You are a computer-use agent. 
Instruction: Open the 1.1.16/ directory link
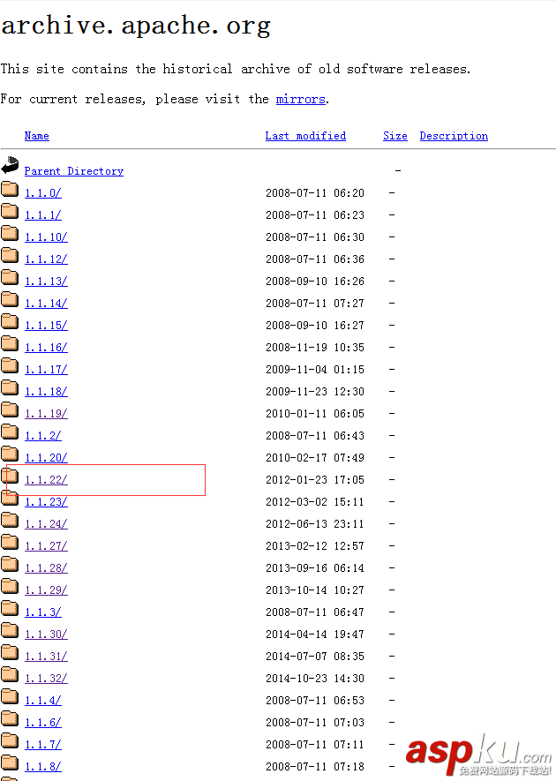[x=46, y=348]
